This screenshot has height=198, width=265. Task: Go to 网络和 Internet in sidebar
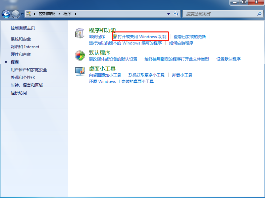tap(25, 47)
